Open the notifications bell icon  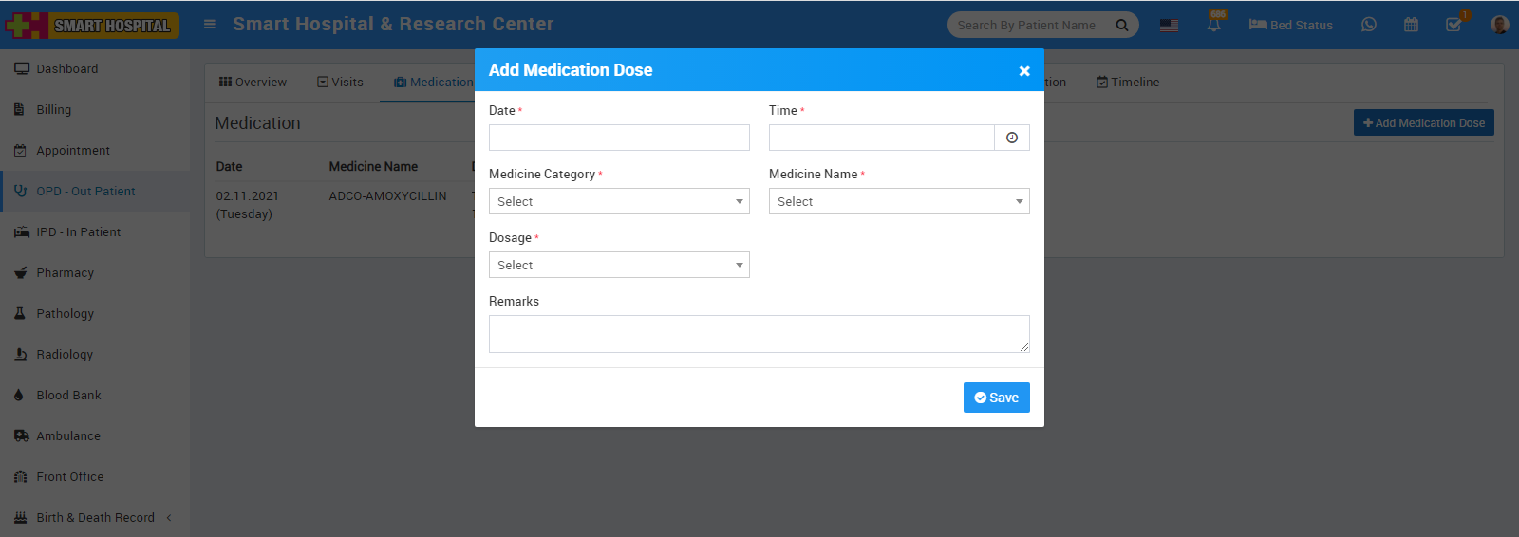(1214, 25)
